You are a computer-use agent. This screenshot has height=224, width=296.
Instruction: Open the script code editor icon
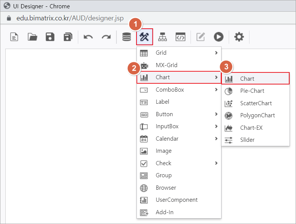[x=180, y=37]
